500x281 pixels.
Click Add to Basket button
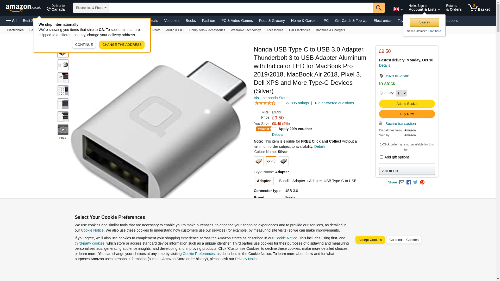[x=407, y=104]
